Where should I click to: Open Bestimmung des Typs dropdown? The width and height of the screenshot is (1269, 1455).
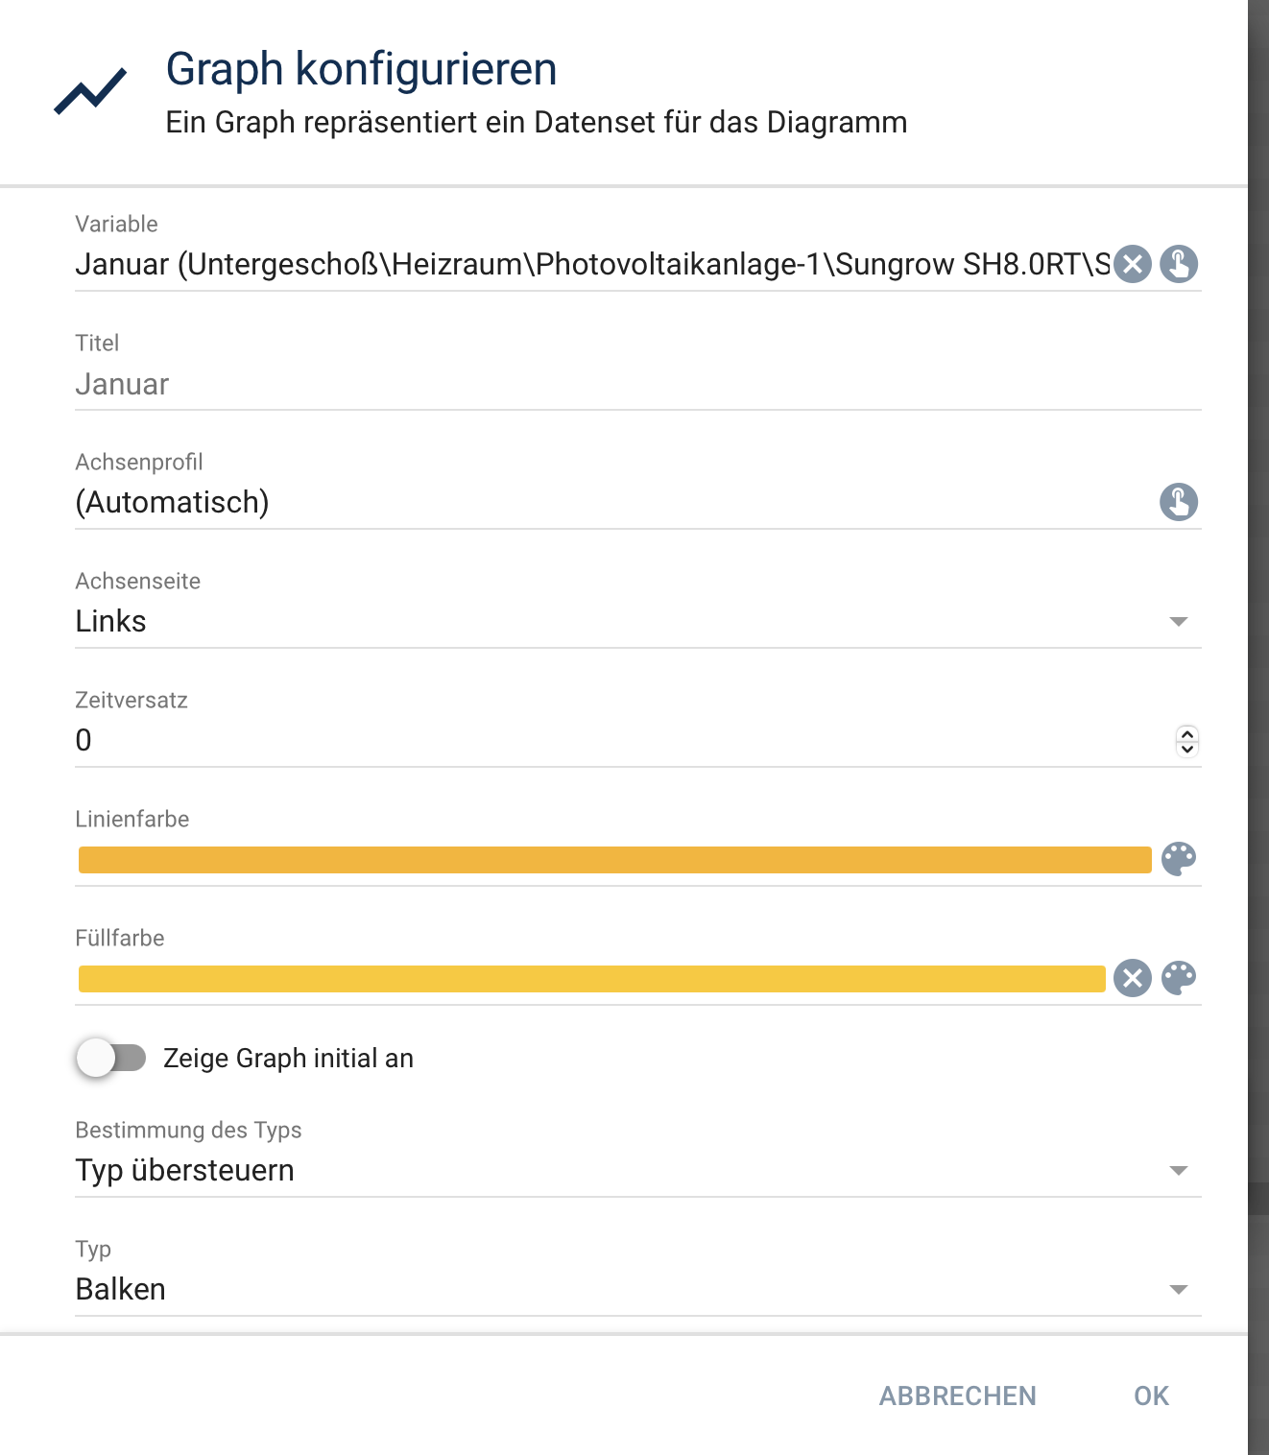pyautogui.click(x=638, y=1170)
